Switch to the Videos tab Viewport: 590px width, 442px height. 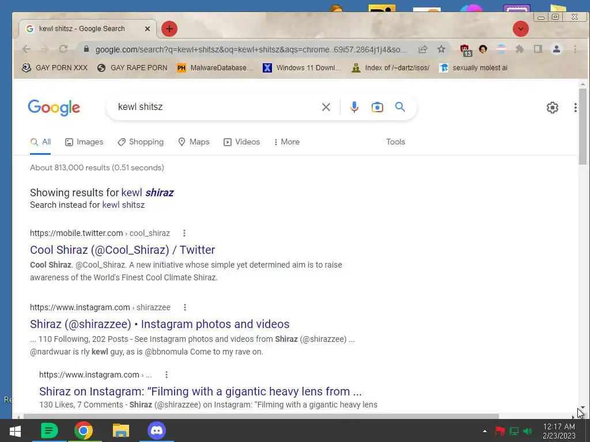click(242, 142)
